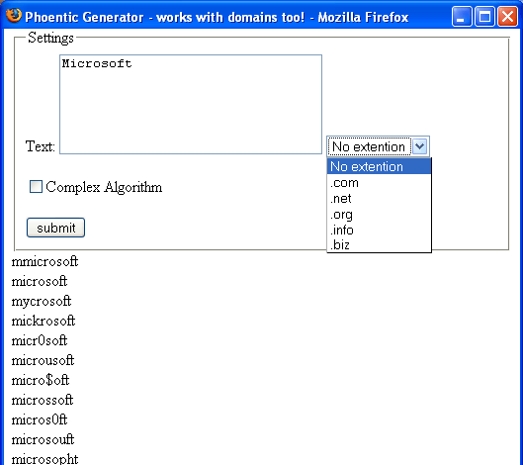Click the result 'microssoft'
The image size is (523, 465).
(43, 400)
